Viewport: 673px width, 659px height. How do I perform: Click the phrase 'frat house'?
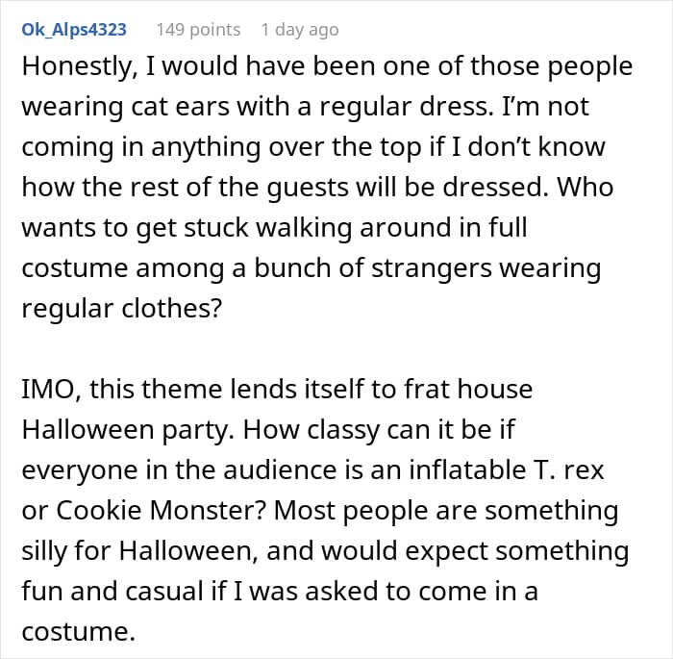pyautogui.click(x=477, y=391)
